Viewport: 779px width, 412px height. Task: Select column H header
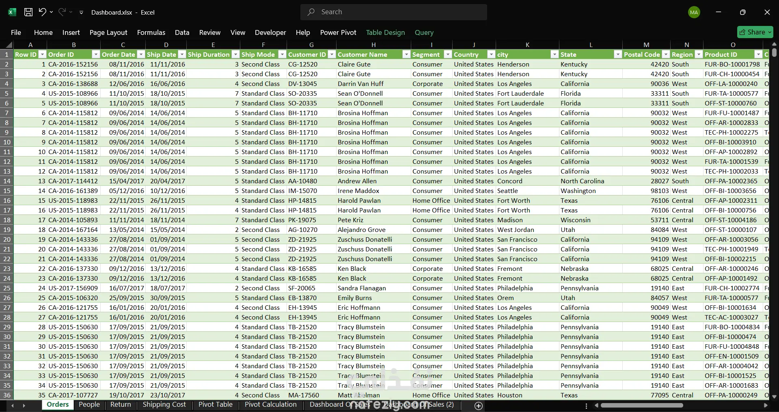coord(373,45)
